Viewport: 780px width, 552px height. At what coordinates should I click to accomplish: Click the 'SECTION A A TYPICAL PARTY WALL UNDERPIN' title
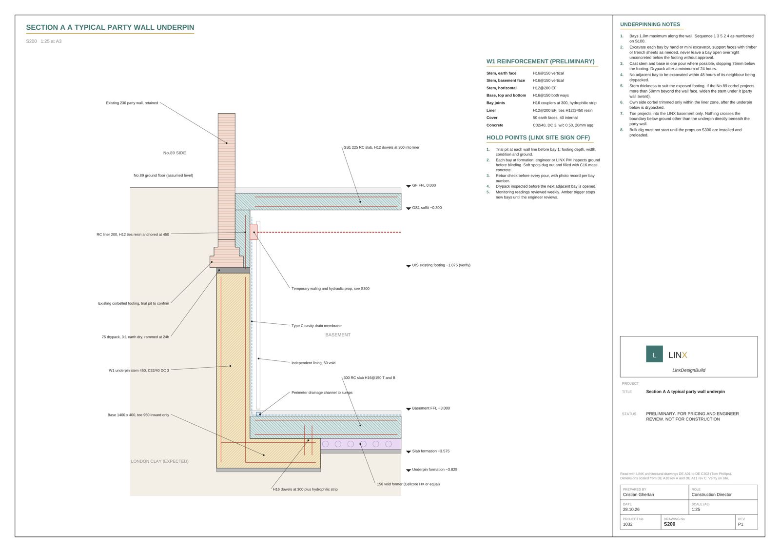[x=110, y=28]
